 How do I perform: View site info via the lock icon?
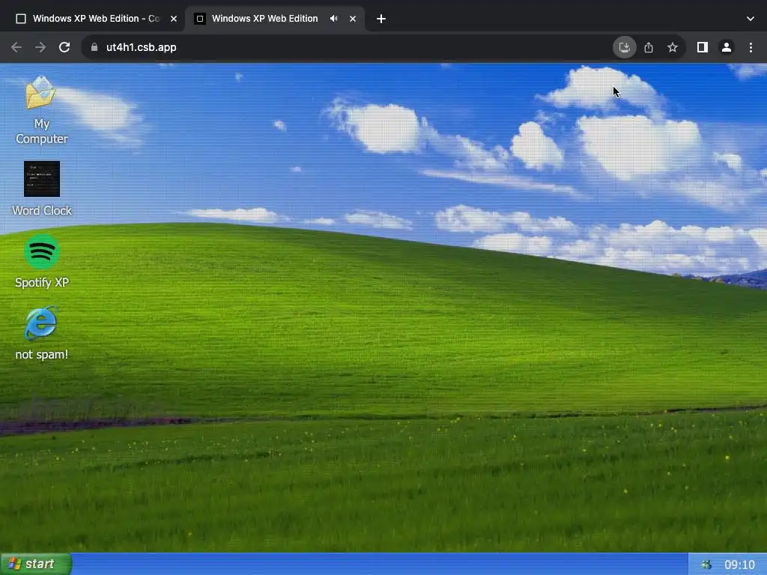(x=94, y=47)
